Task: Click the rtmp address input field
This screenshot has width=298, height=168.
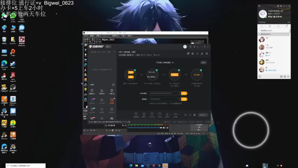Action: pyautogui.click(x=164, y=93)
